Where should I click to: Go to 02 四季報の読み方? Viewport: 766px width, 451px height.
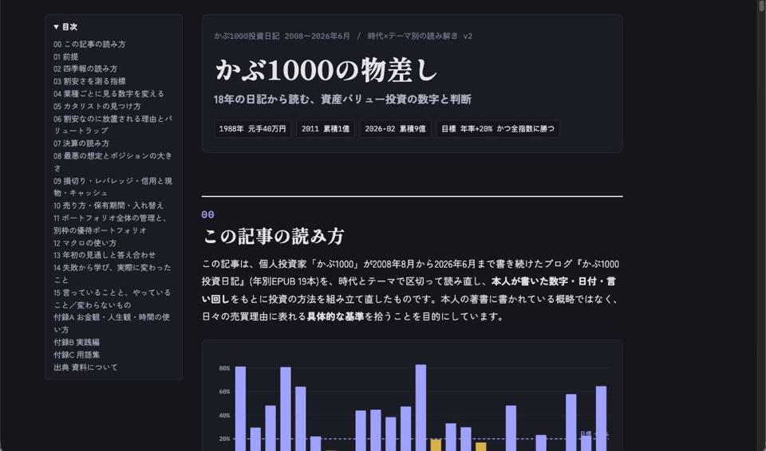click(x=85, y=69)
